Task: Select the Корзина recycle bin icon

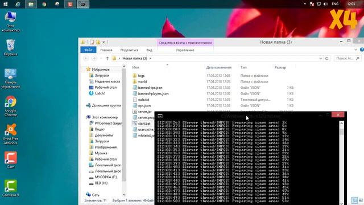Action: click(10, 47)
